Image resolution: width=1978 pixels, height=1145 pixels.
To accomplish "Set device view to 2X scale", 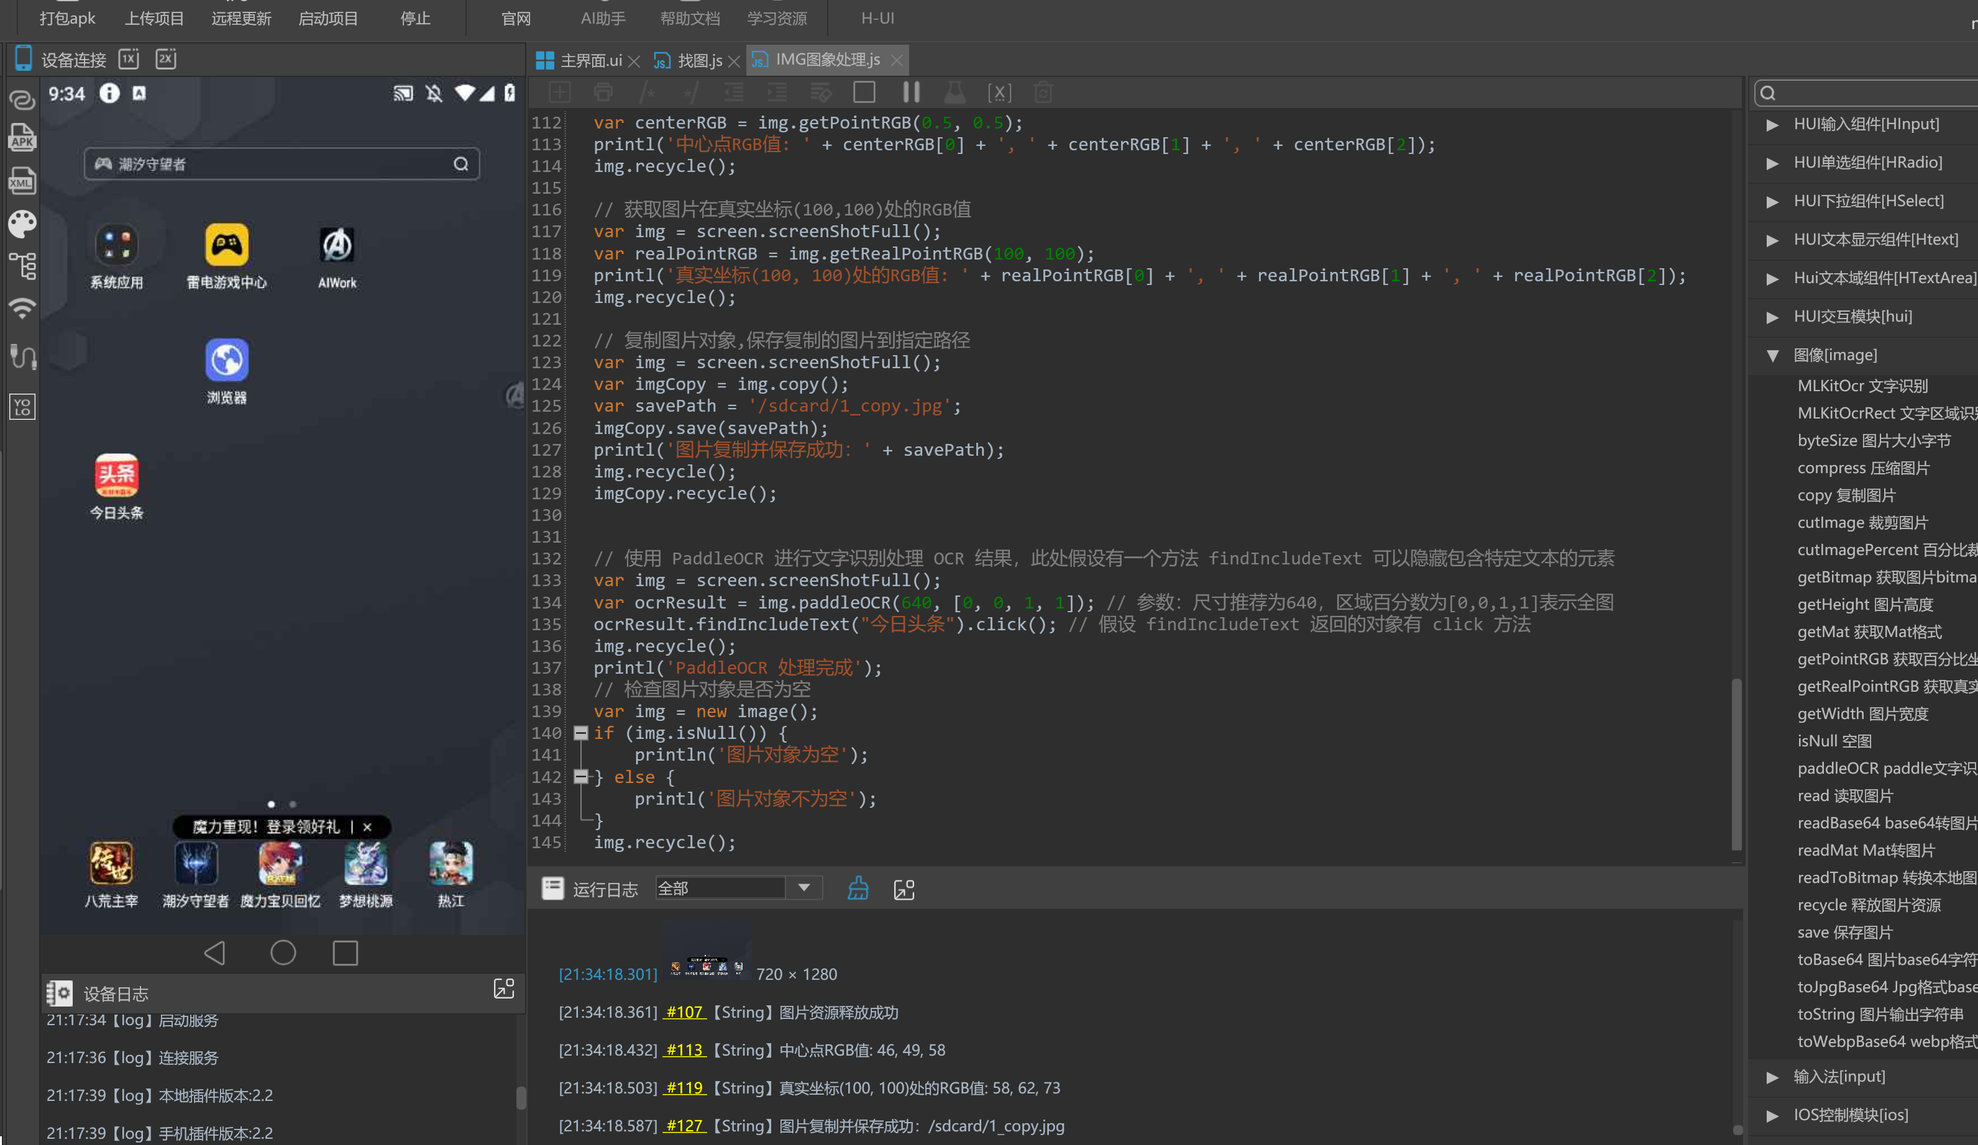I will coord(166,59).
